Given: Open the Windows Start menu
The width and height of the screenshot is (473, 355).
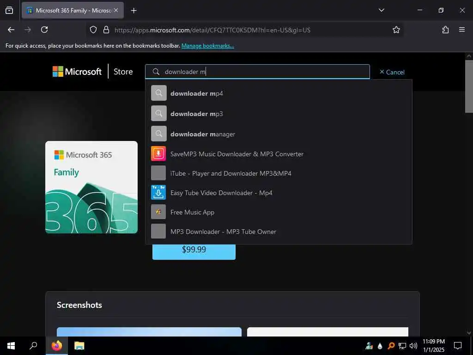Looking at the screenshot, I should coord(11,346).
